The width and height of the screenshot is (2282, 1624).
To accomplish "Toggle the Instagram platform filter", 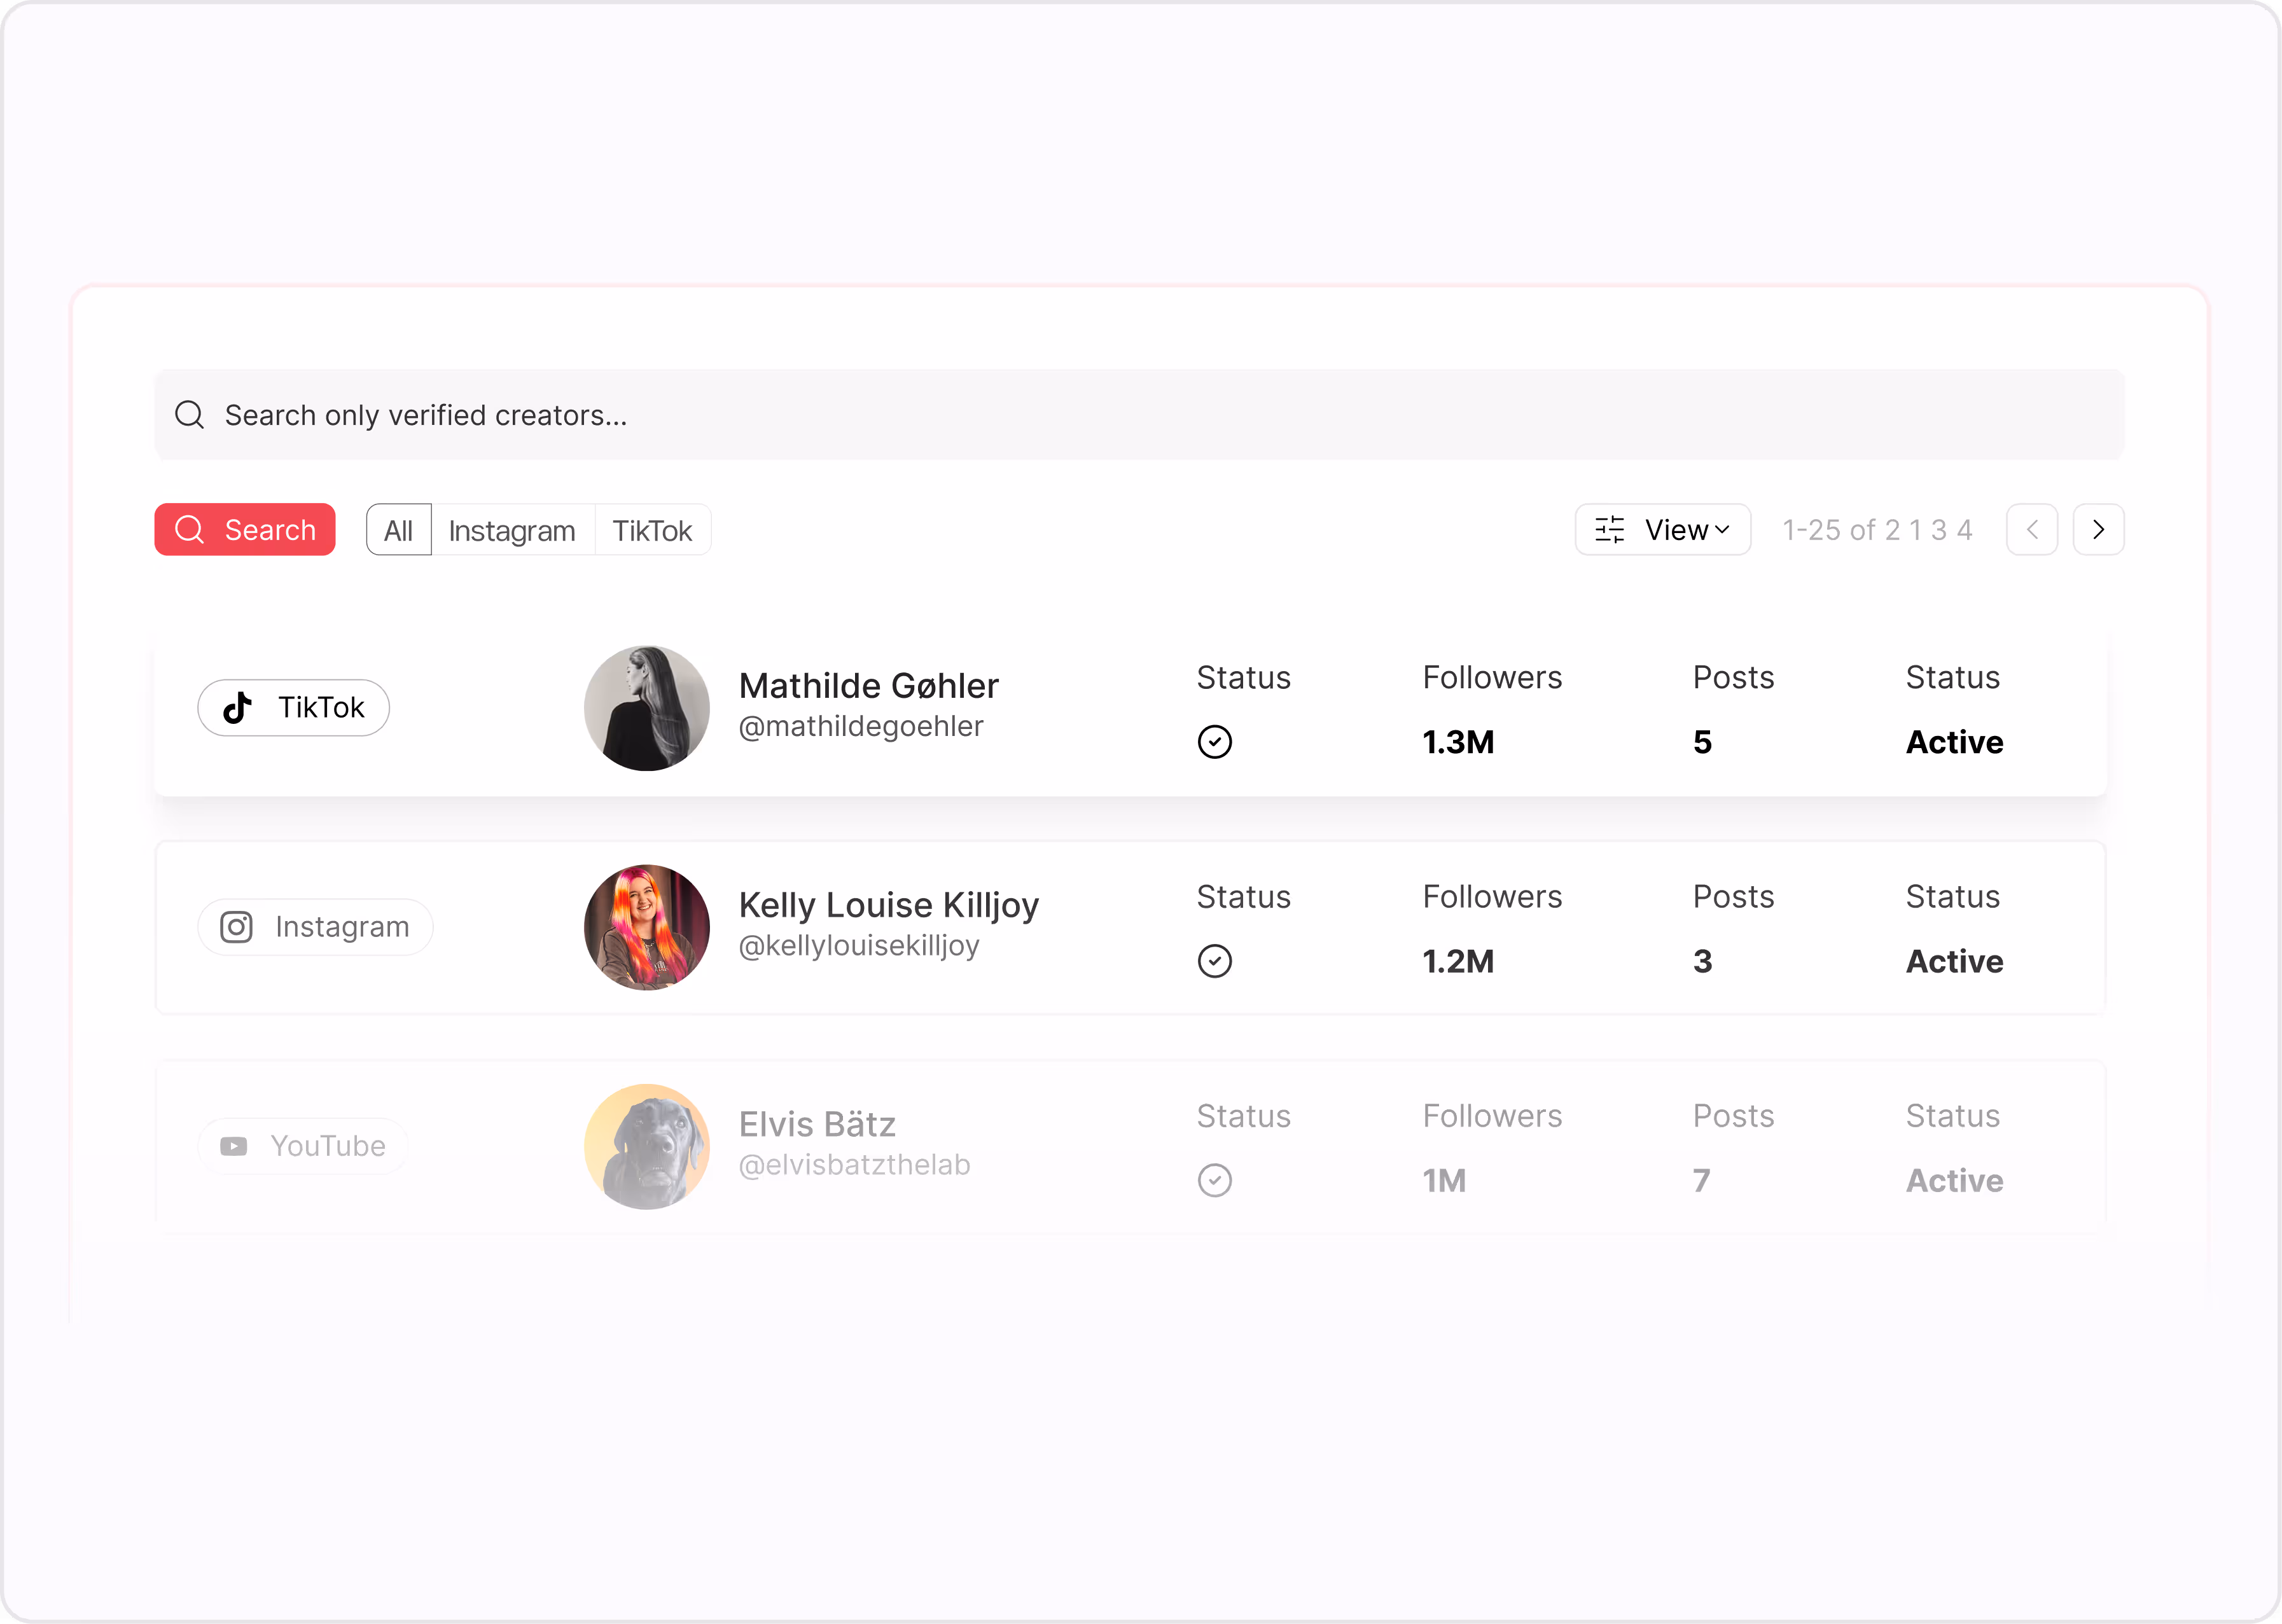I will pyautogui.click(x=511, y=529).
